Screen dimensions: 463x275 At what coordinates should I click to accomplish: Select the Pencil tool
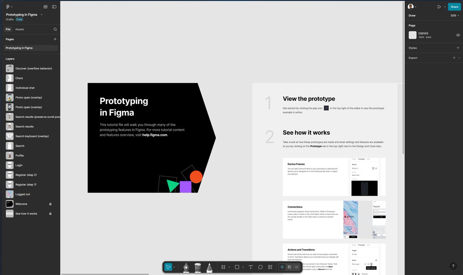point(209,267)
